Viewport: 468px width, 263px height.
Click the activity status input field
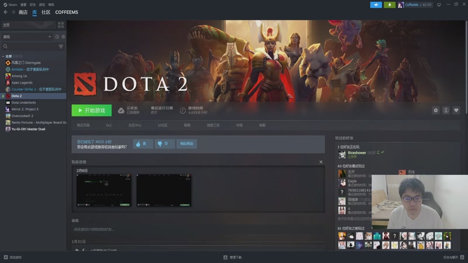[x=198, y=229]
